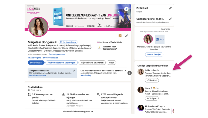Click the Statistieken section heading
Screen dimensions: 208x118
tap(35, 87)
